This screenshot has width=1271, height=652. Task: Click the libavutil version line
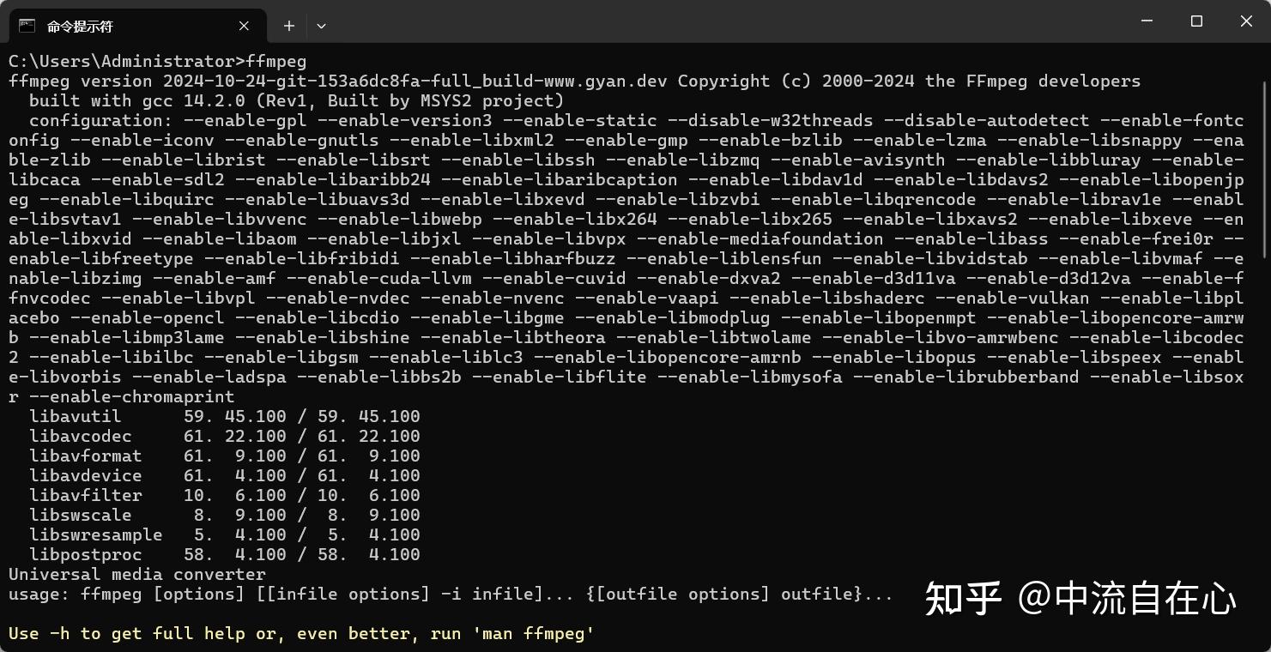[x=224, y=416]
